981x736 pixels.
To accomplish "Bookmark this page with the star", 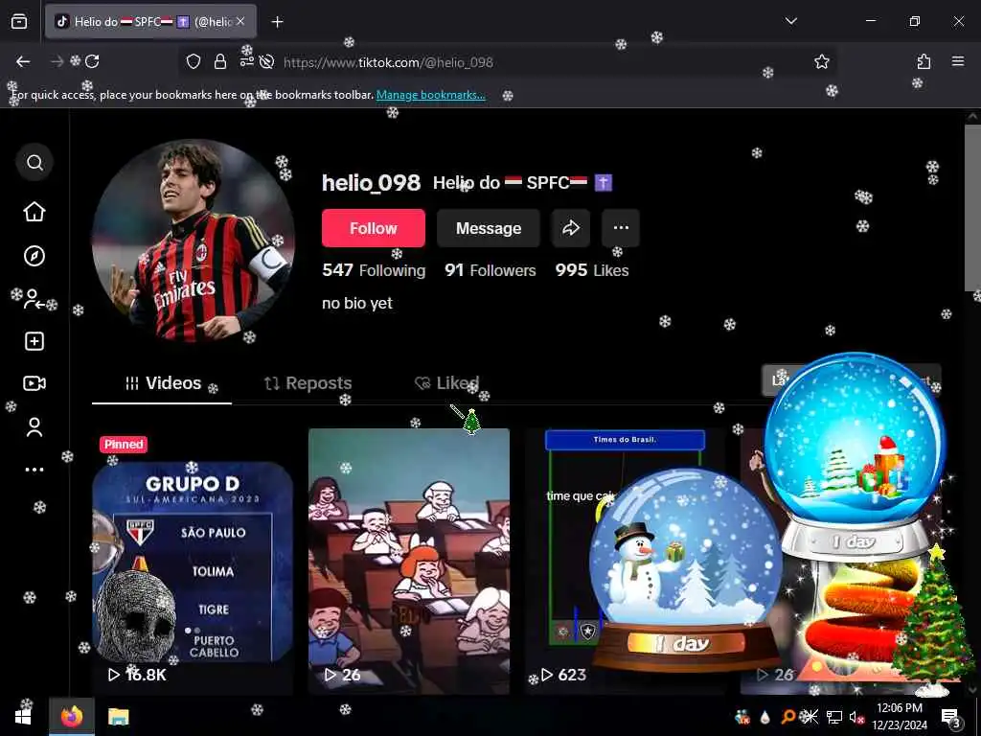I will tap(821, 61).
